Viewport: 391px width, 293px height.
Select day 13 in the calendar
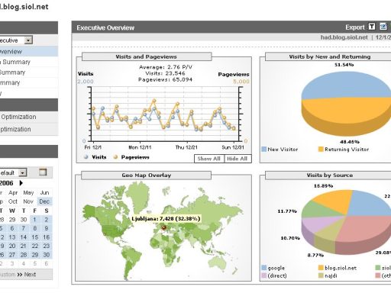12,237
